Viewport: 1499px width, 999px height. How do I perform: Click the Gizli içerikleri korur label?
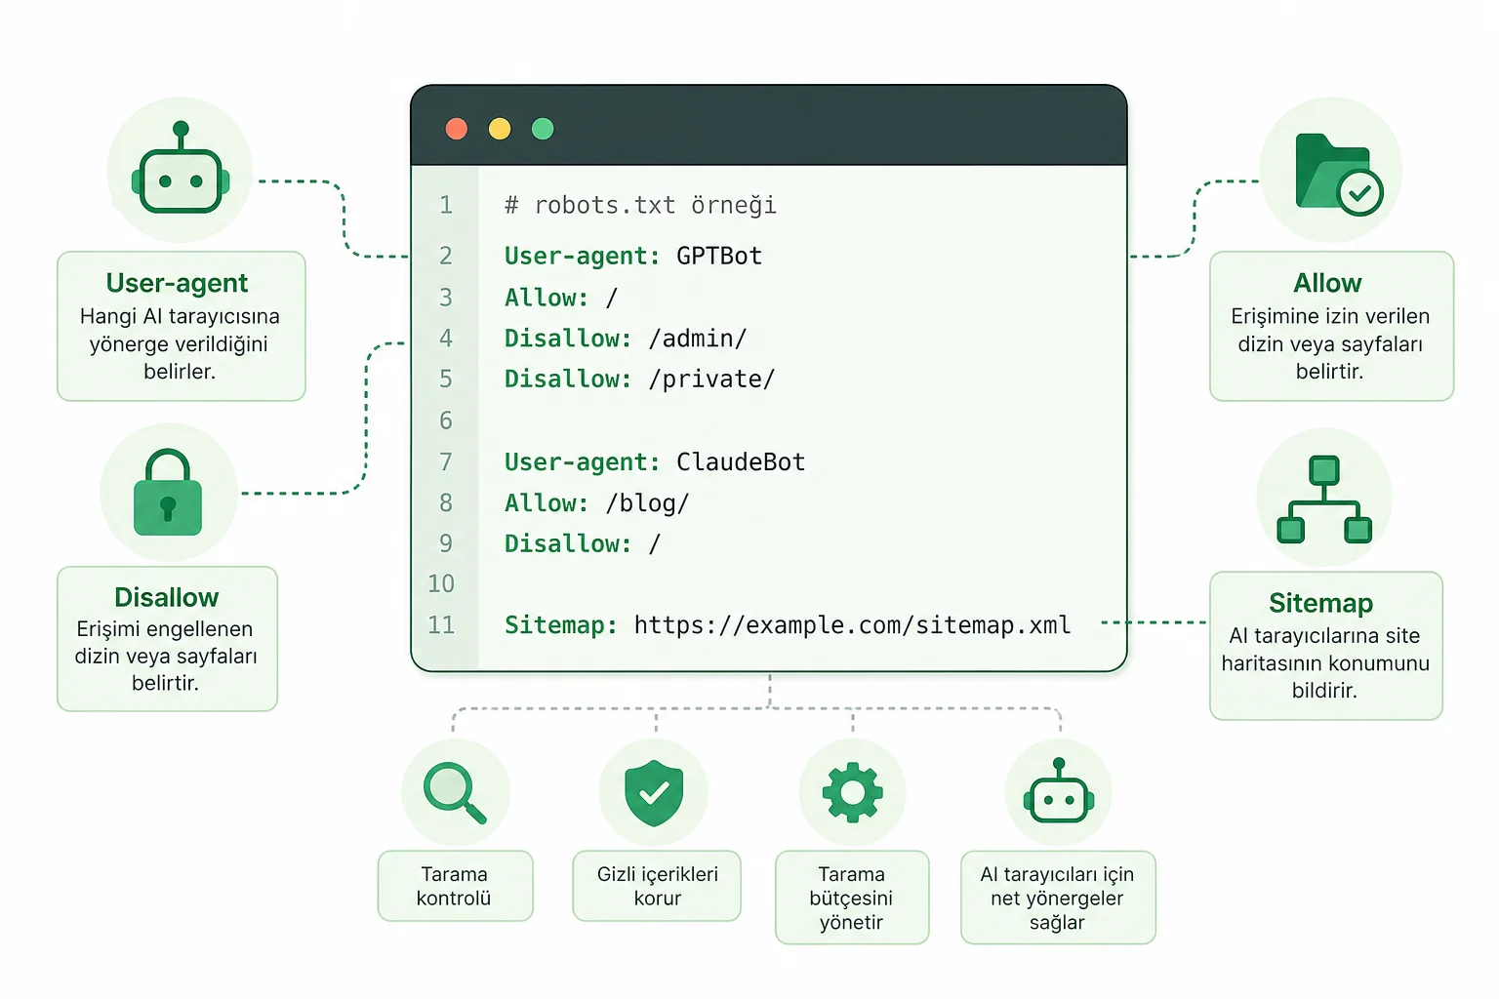point(657,886)
